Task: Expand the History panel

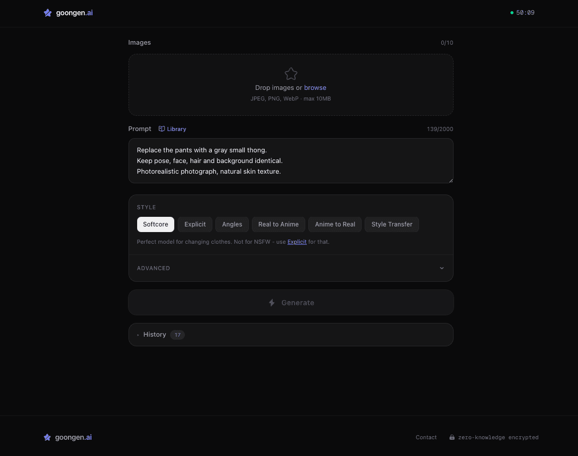Action: (x=154, y=335)
